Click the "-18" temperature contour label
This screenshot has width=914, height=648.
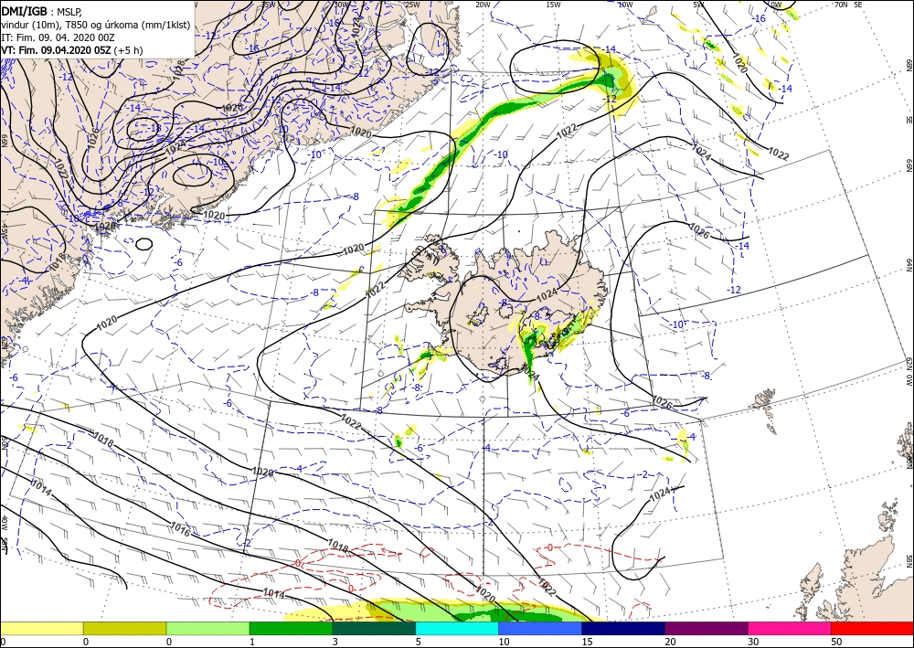point(154,128)
